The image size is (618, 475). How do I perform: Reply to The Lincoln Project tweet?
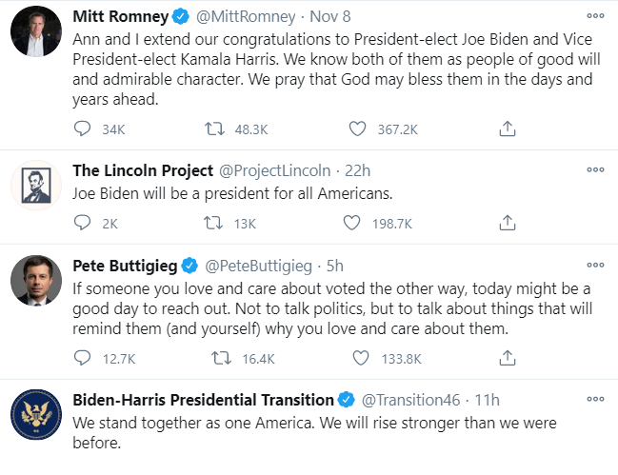[83, 223]
